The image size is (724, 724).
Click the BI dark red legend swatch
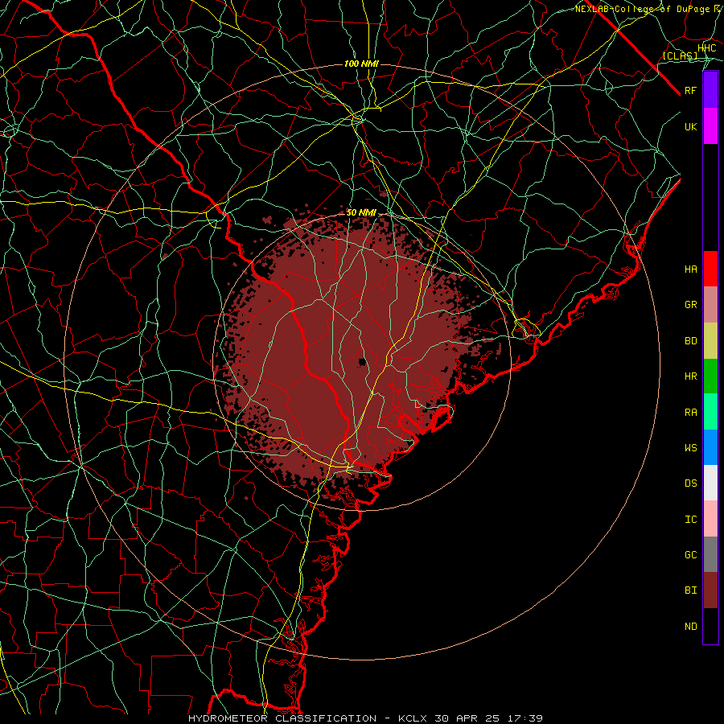(x=710, y=590)
